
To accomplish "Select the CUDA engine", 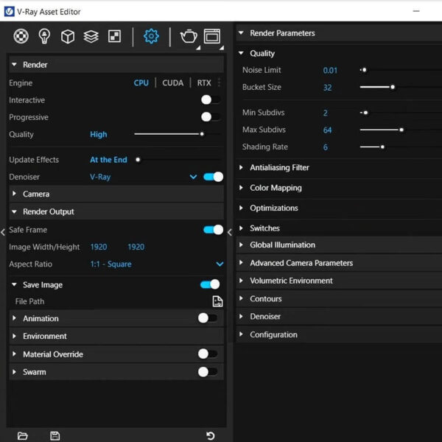I will (x=173, y=83).
